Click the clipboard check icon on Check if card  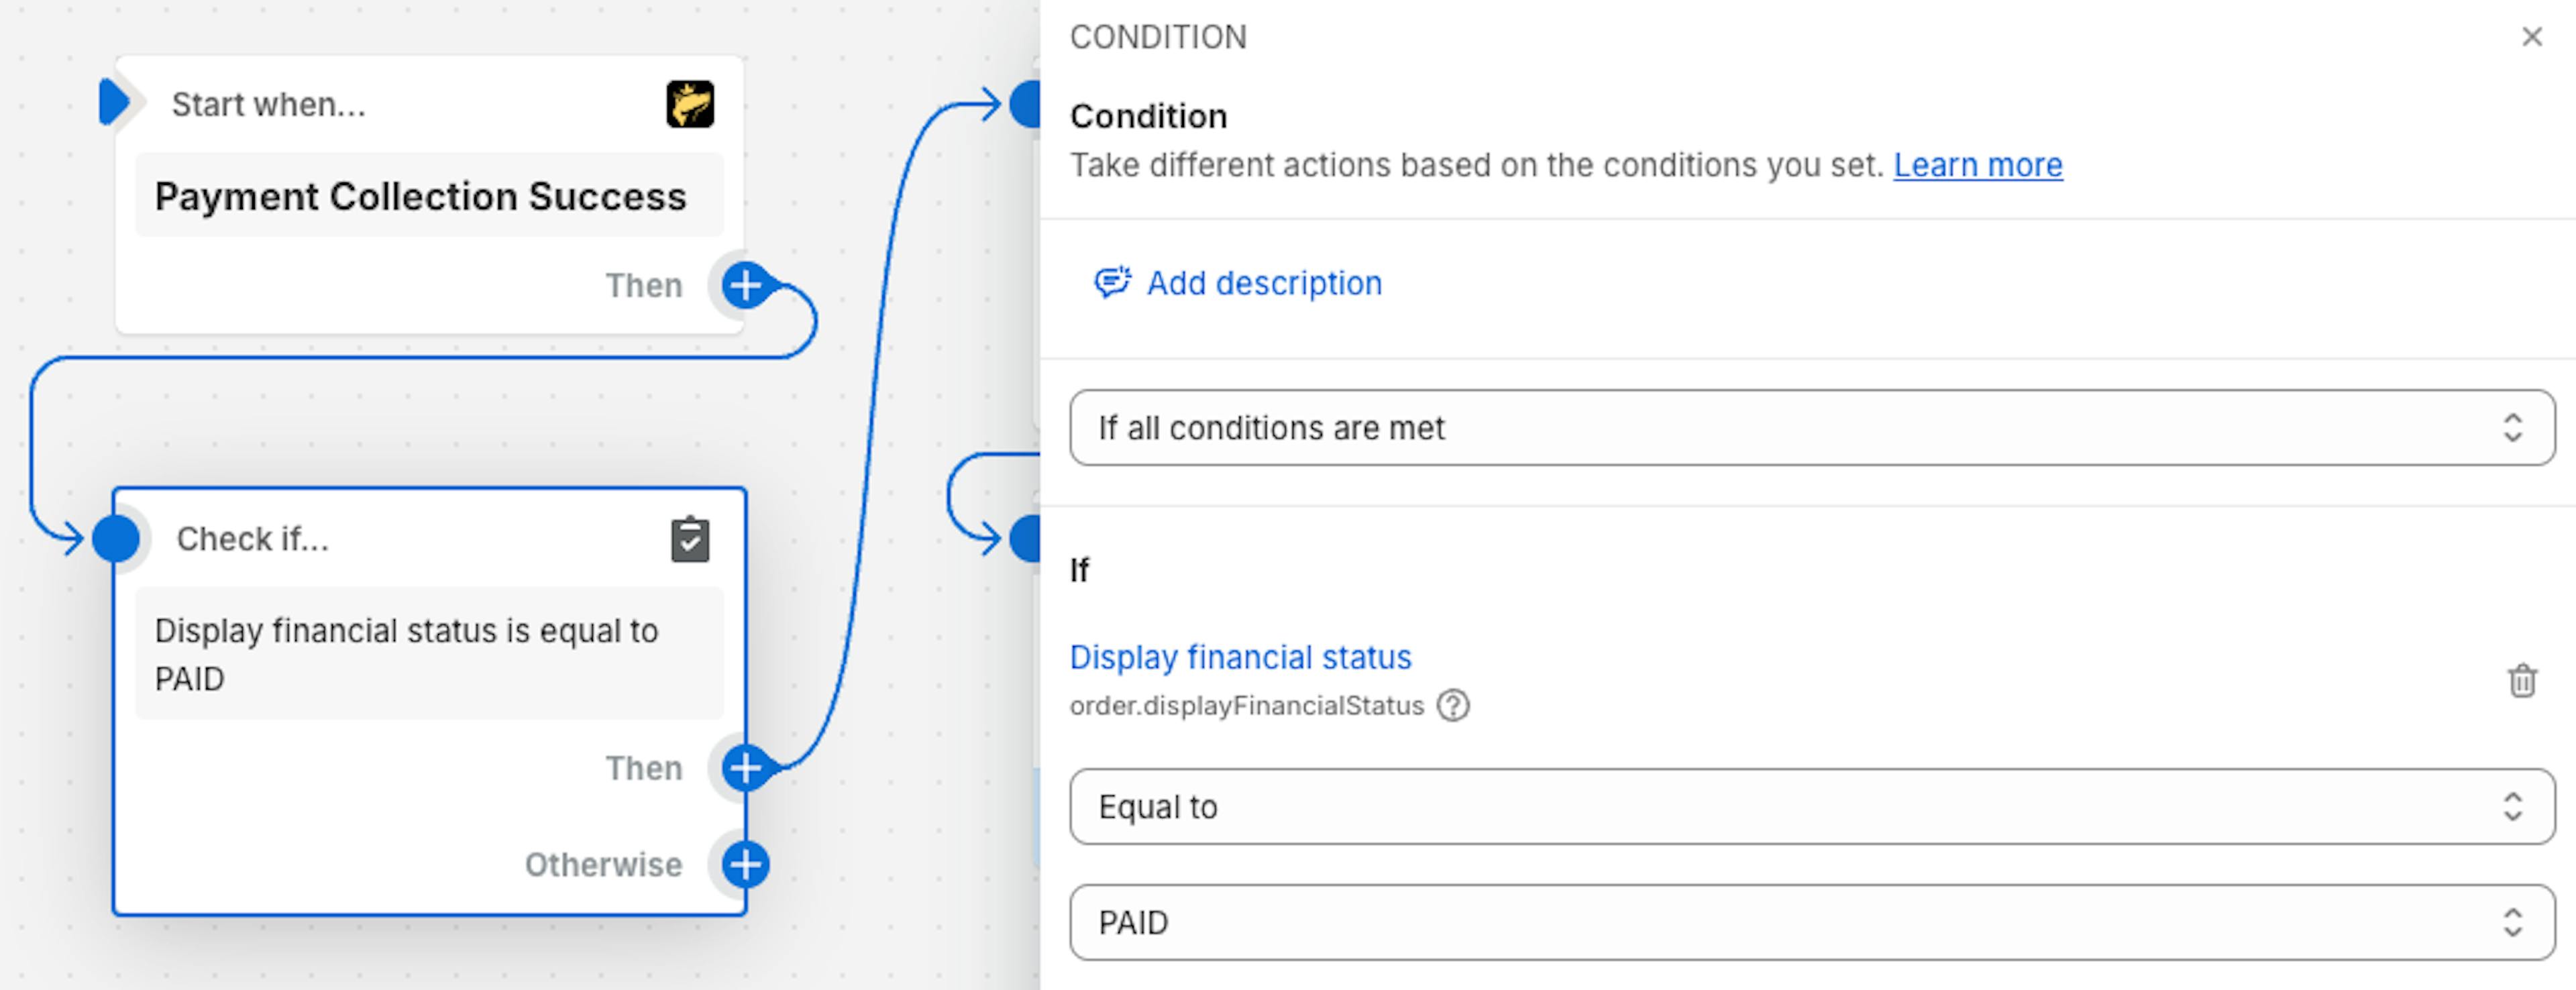(690, 539)
